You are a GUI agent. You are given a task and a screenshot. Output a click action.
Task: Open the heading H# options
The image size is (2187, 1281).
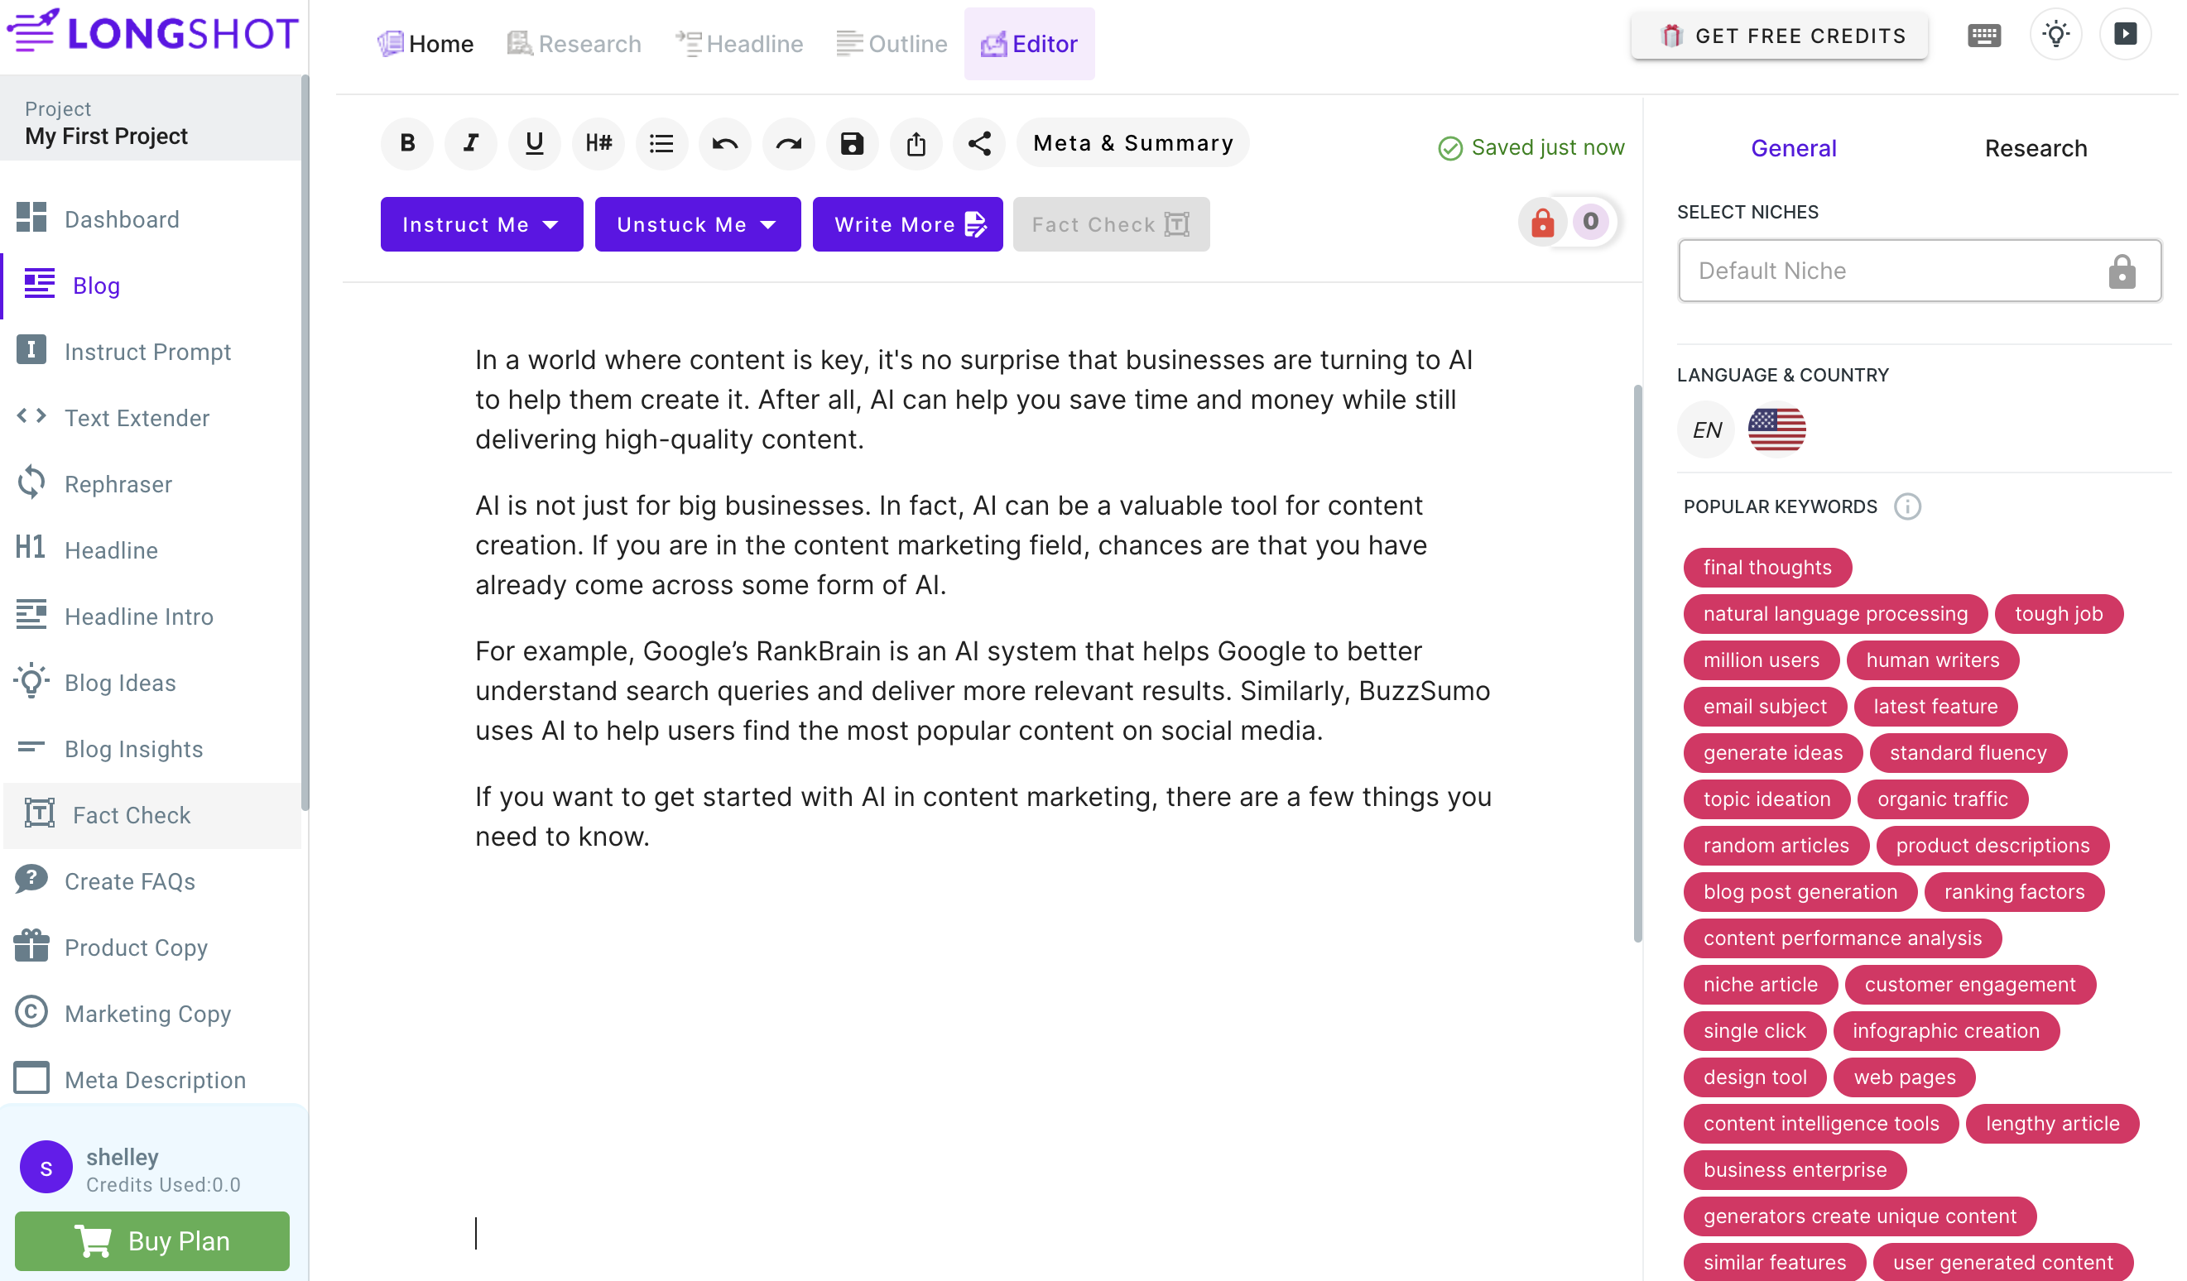click(598, 143)
